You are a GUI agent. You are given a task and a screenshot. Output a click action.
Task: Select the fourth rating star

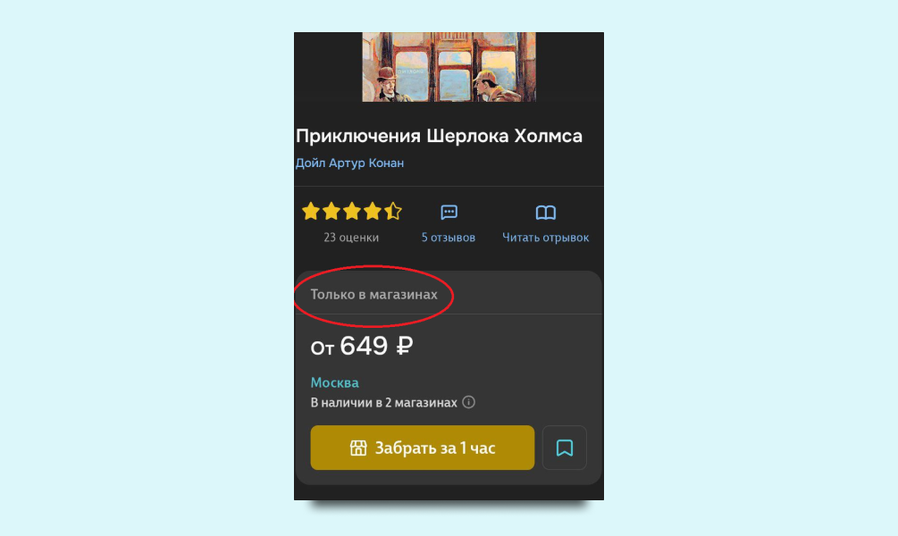click(x=373, y=212)
